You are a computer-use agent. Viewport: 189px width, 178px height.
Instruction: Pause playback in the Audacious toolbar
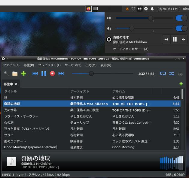pyautogui.click(x=44, y=74)
